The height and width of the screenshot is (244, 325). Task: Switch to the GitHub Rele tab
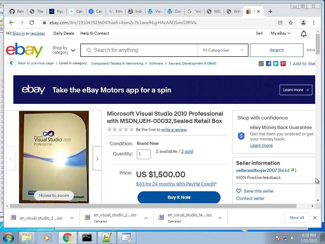coord(17,11)
